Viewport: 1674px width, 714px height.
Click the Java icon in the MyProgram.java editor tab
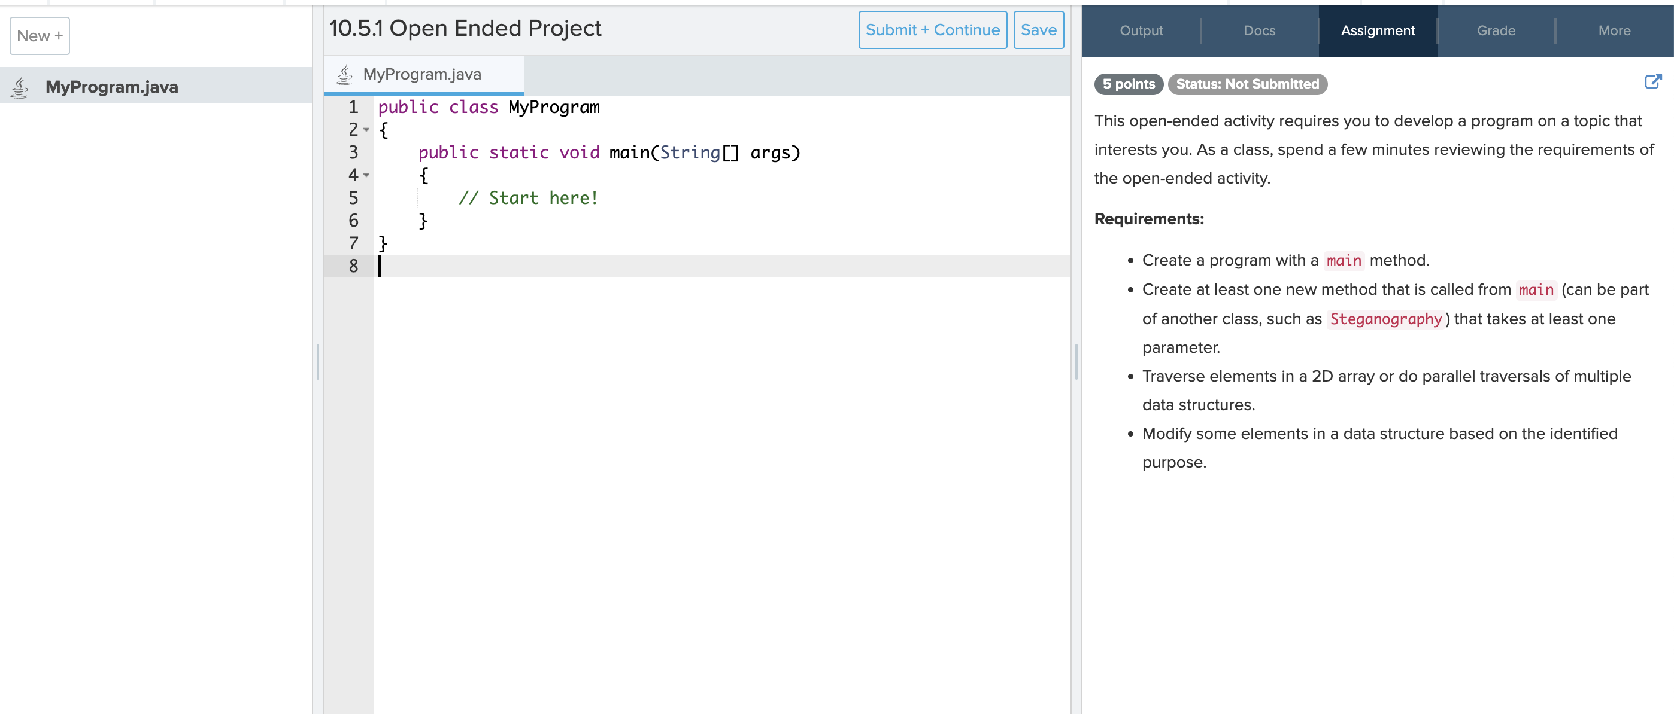344,74
